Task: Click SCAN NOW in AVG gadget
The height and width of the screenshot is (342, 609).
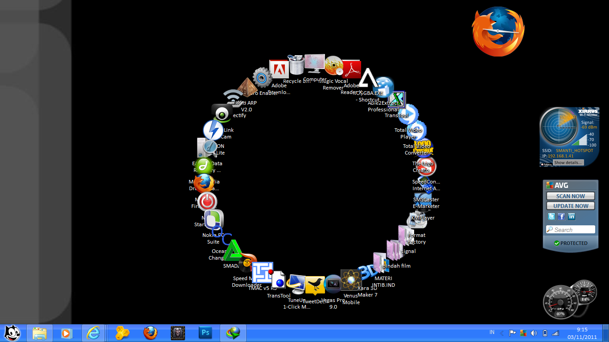Action: pos(571,196)
